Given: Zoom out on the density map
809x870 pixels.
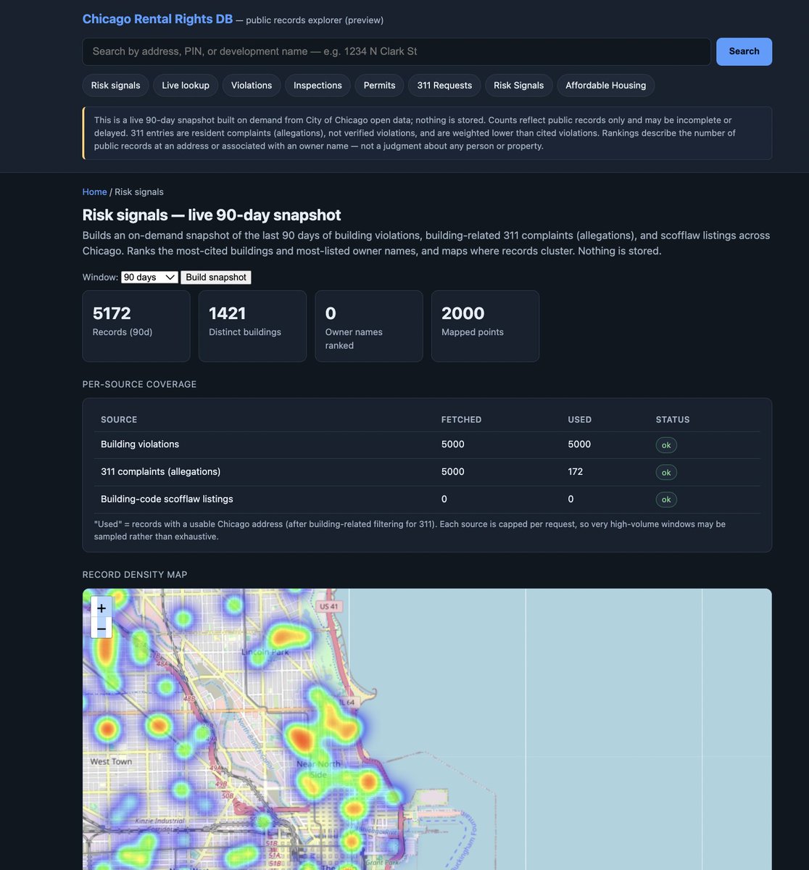Looking at the screenshot, I should tap(101, 628).
